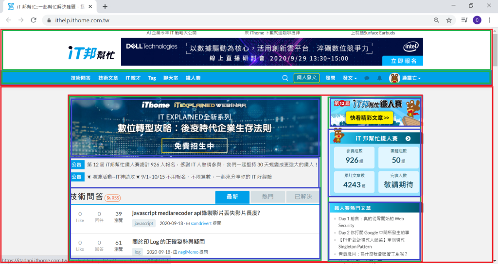Bookmark this page with the star icon

[449, 20]
